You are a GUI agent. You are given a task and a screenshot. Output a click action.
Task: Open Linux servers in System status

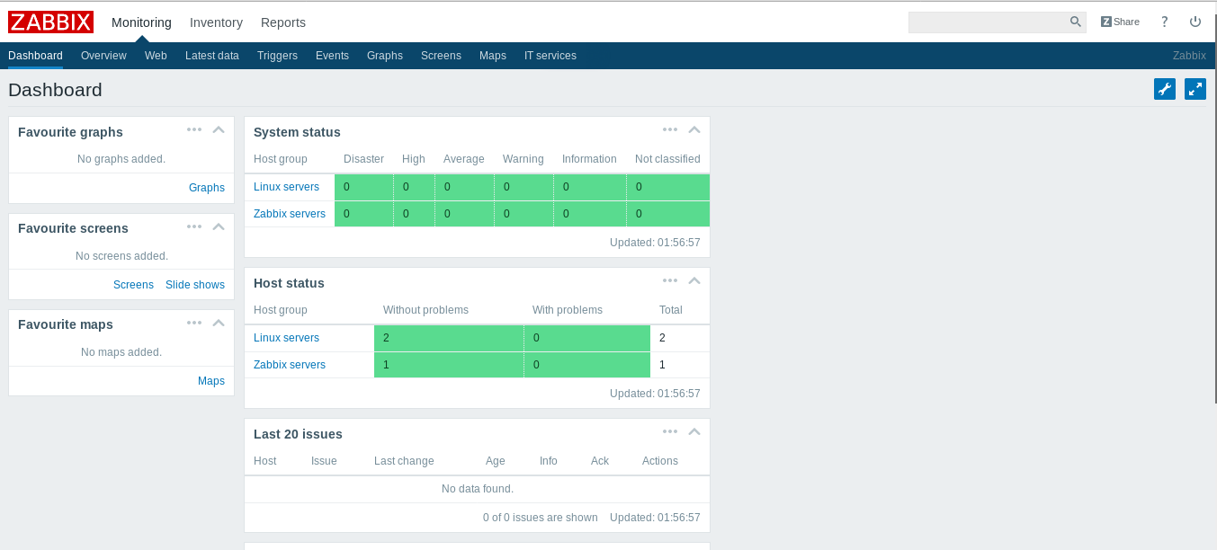click(x=286, y=187)
